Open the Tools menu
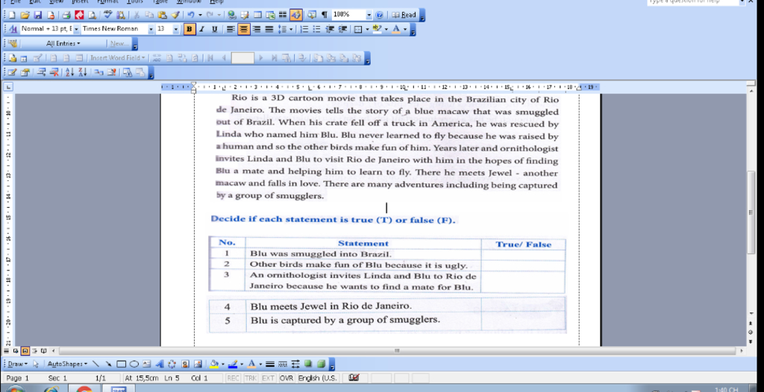Image resolution: width=764 pixels, height=392 pixels. (135, 2)
